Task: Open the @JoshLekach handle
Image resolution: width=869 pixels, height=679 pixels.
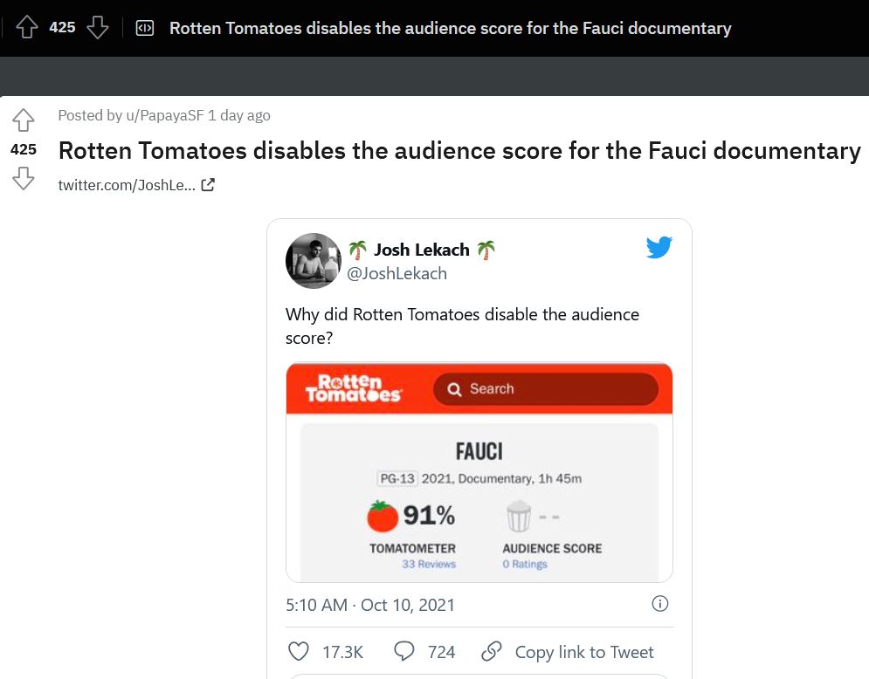Action: pos(397,273)
